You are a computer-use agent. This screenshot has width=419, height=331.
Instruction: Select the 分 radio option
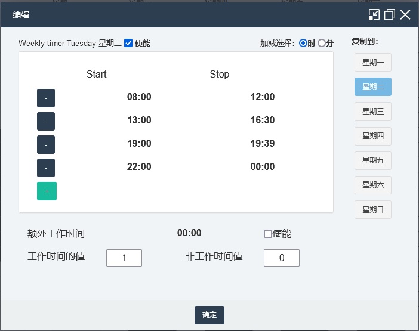pos(322,43)
